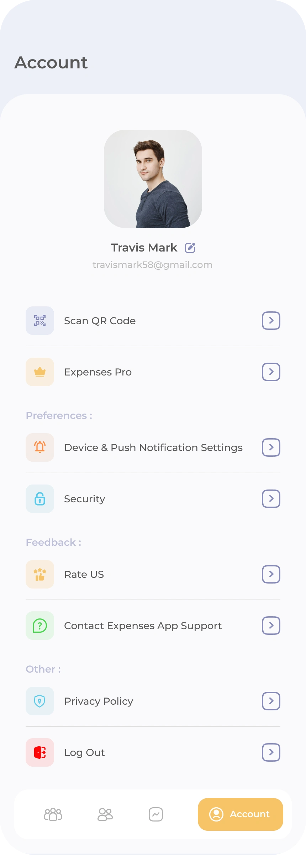Click the Rate US thumbs-up stars icon

coord(40,574)
